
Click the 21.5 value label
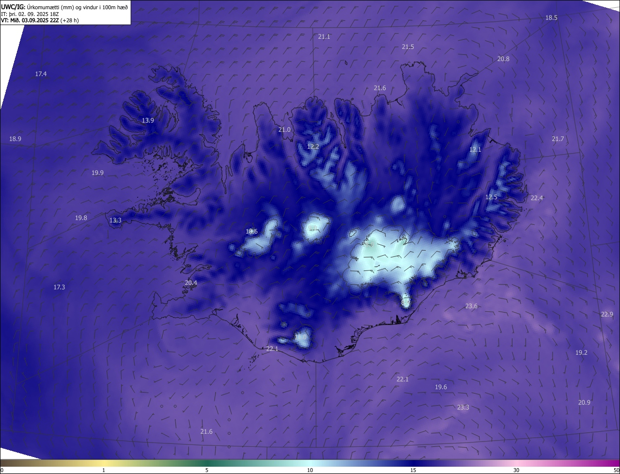408,47
